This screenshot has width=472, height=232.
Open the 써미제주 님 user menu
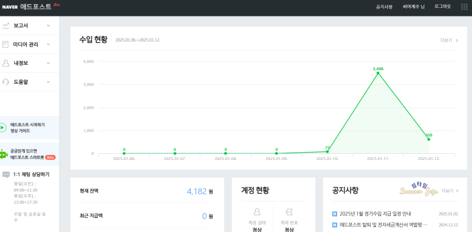tap(413, 7)
